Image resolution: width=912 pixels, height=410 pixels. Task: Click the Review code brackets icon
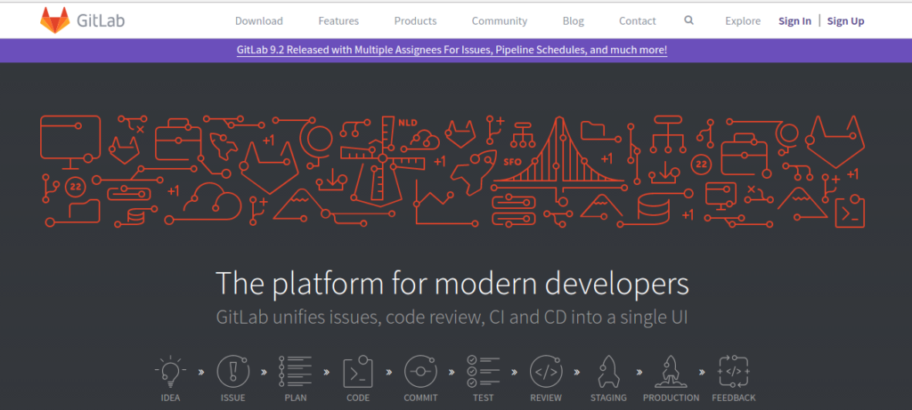click(545, 369)
